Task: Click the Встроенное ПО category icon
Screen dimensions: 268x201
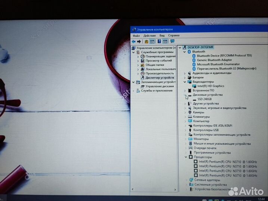Action: click(190, 90)
